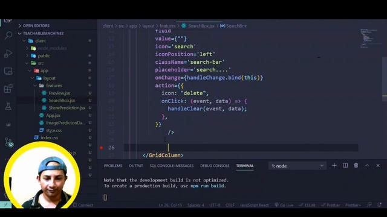Open style.css in the file tree

54,130
